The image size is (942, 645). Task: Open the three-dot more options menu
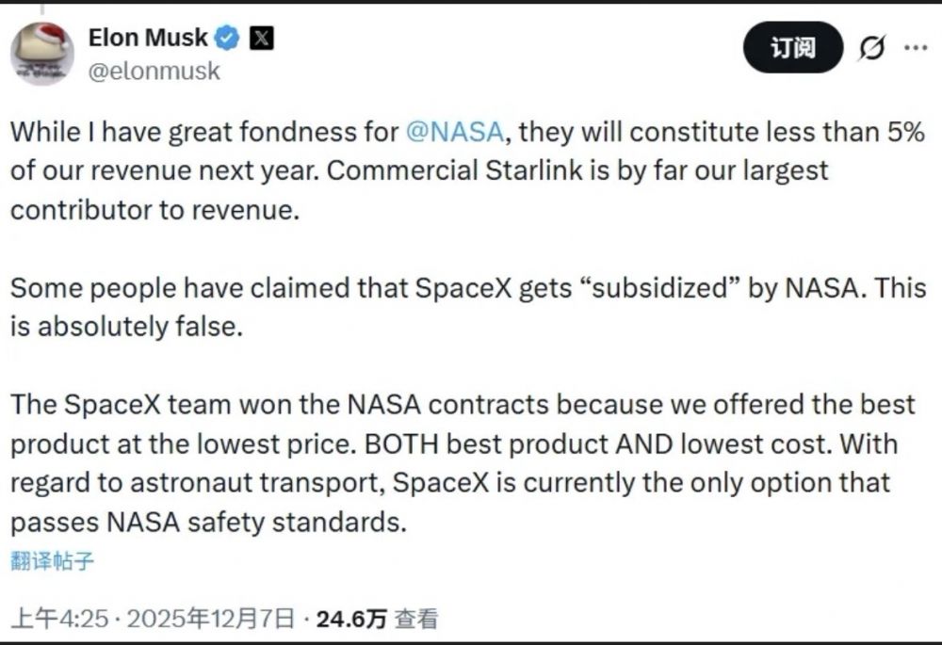pos(916,48)
